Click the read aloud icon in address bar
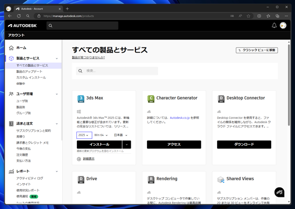Viewport: 295px width, 209px height. (x=240, y=16)
